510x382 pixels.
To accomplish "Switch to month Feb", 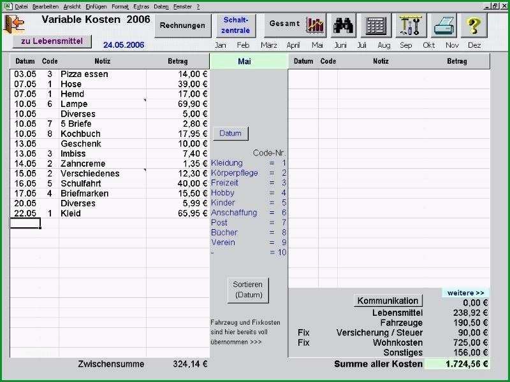I will point(243,45).
